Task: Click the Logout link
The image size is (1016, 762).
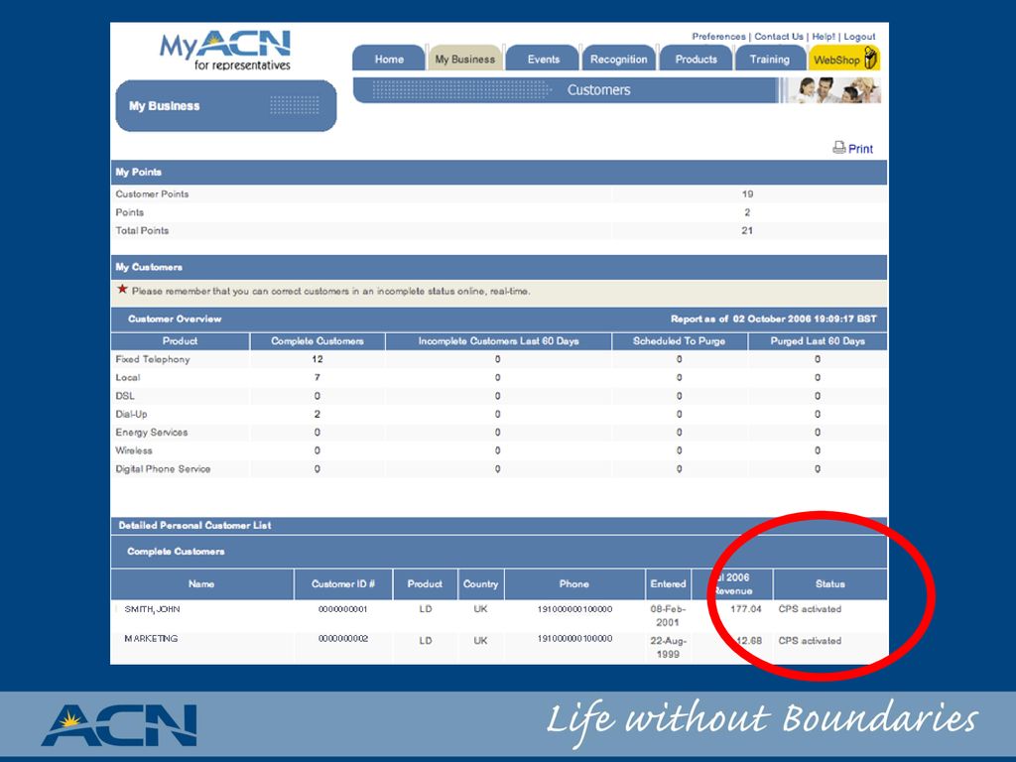Action: (x=859, y=37)
